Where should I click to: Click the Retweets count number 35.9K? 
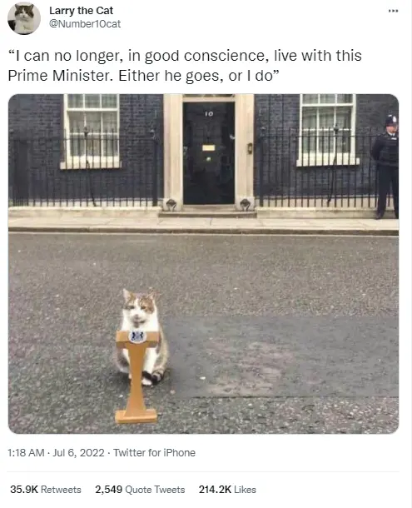tap(24, 489)
